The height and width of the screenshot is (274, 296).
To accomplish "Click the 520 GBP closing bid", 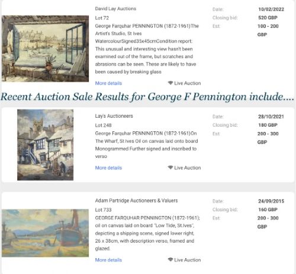I will coord(268,18).
